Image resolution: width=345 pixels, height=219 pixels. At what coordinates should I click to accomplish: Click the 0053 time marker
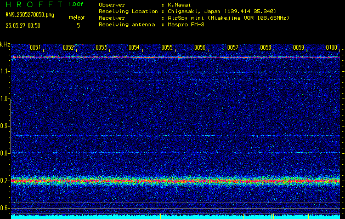(x=101, y=48)
